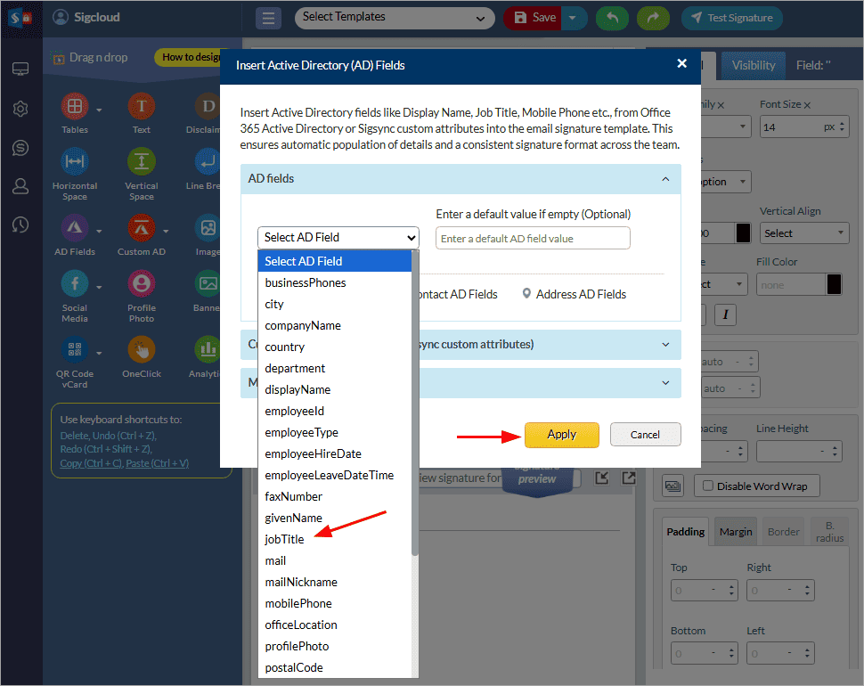
Task: Switch to the Margin tab
Action: pyautogui.click(x=736, y=532)
